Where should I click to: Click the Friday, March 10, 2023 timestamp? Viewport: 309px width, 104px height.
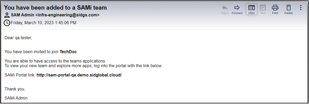(x=44, y=23)
